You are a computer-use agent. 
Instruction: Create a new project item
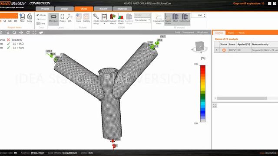point(22,18)
